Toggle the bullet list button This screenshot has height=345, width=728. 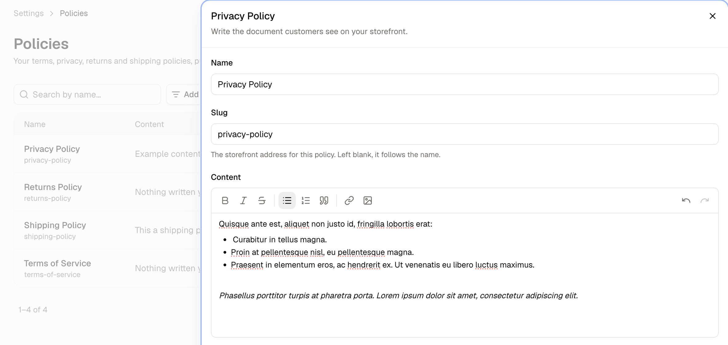(287, 200)
